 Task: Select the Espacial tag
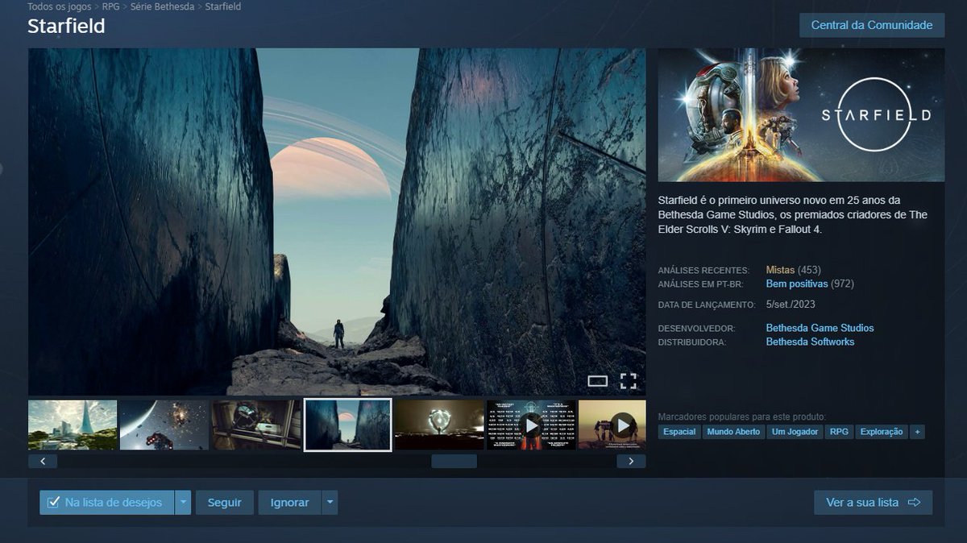679,432
